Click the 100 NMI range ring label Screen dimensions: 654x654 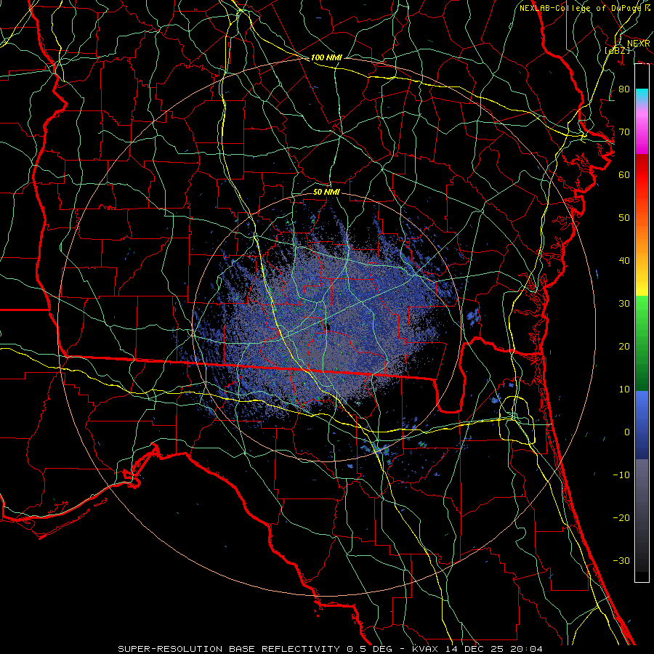(326, 57)
